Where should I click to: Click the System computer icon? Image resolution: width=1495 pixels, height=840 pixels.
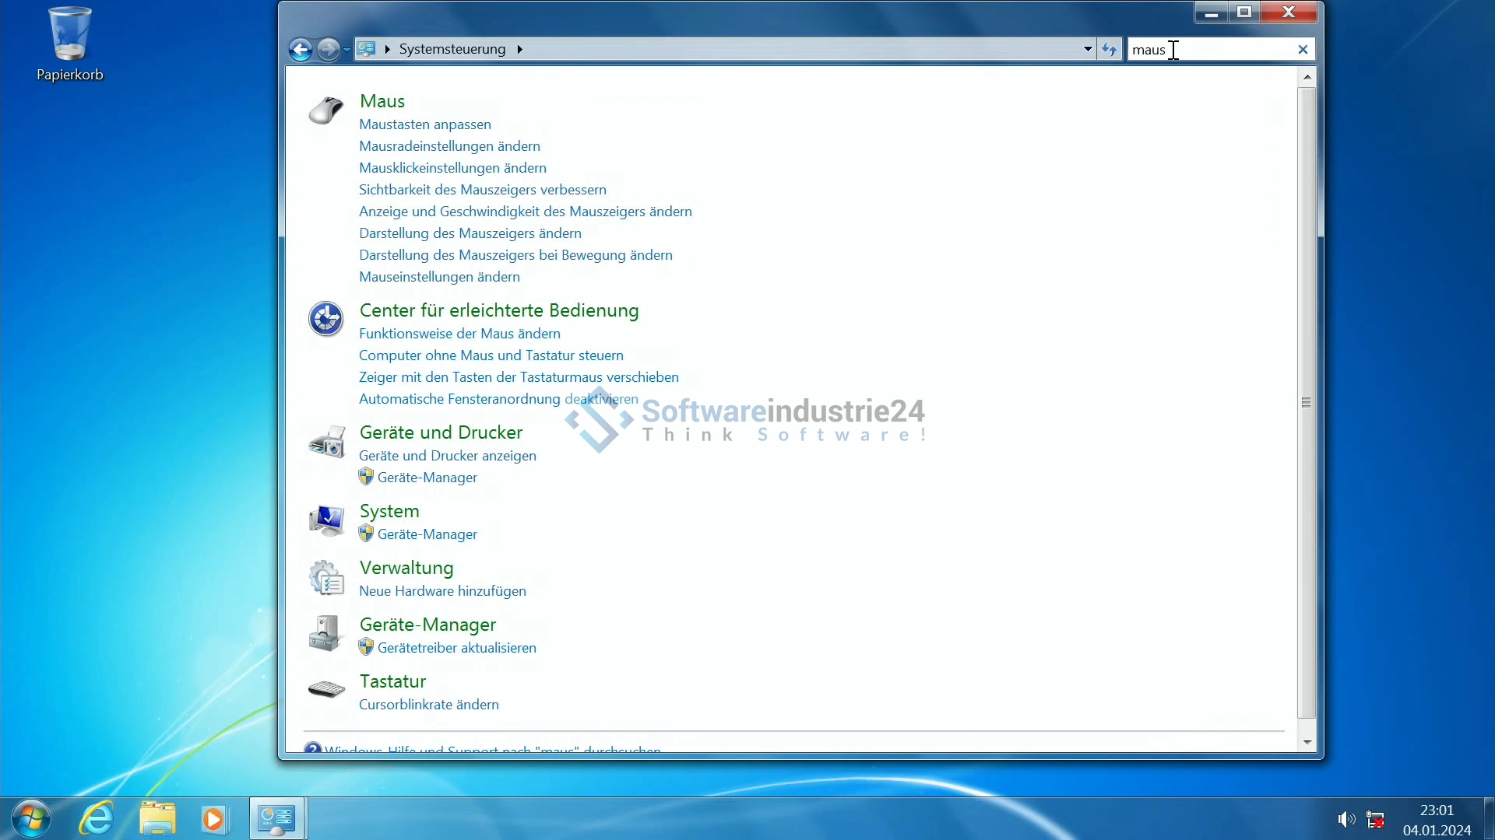click(327, 520)
